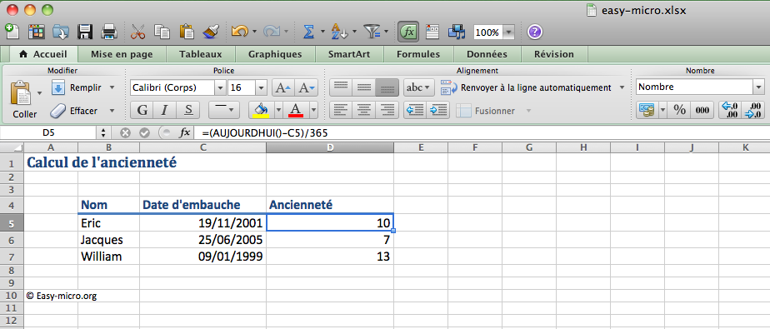Insert AutoSum with the sigma icon
770x329 pixels.
(x=308, y=32)
